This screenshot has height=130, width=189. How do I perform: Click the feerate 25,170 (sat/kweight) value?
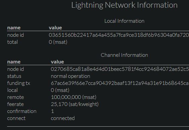(x=75, y=104)
